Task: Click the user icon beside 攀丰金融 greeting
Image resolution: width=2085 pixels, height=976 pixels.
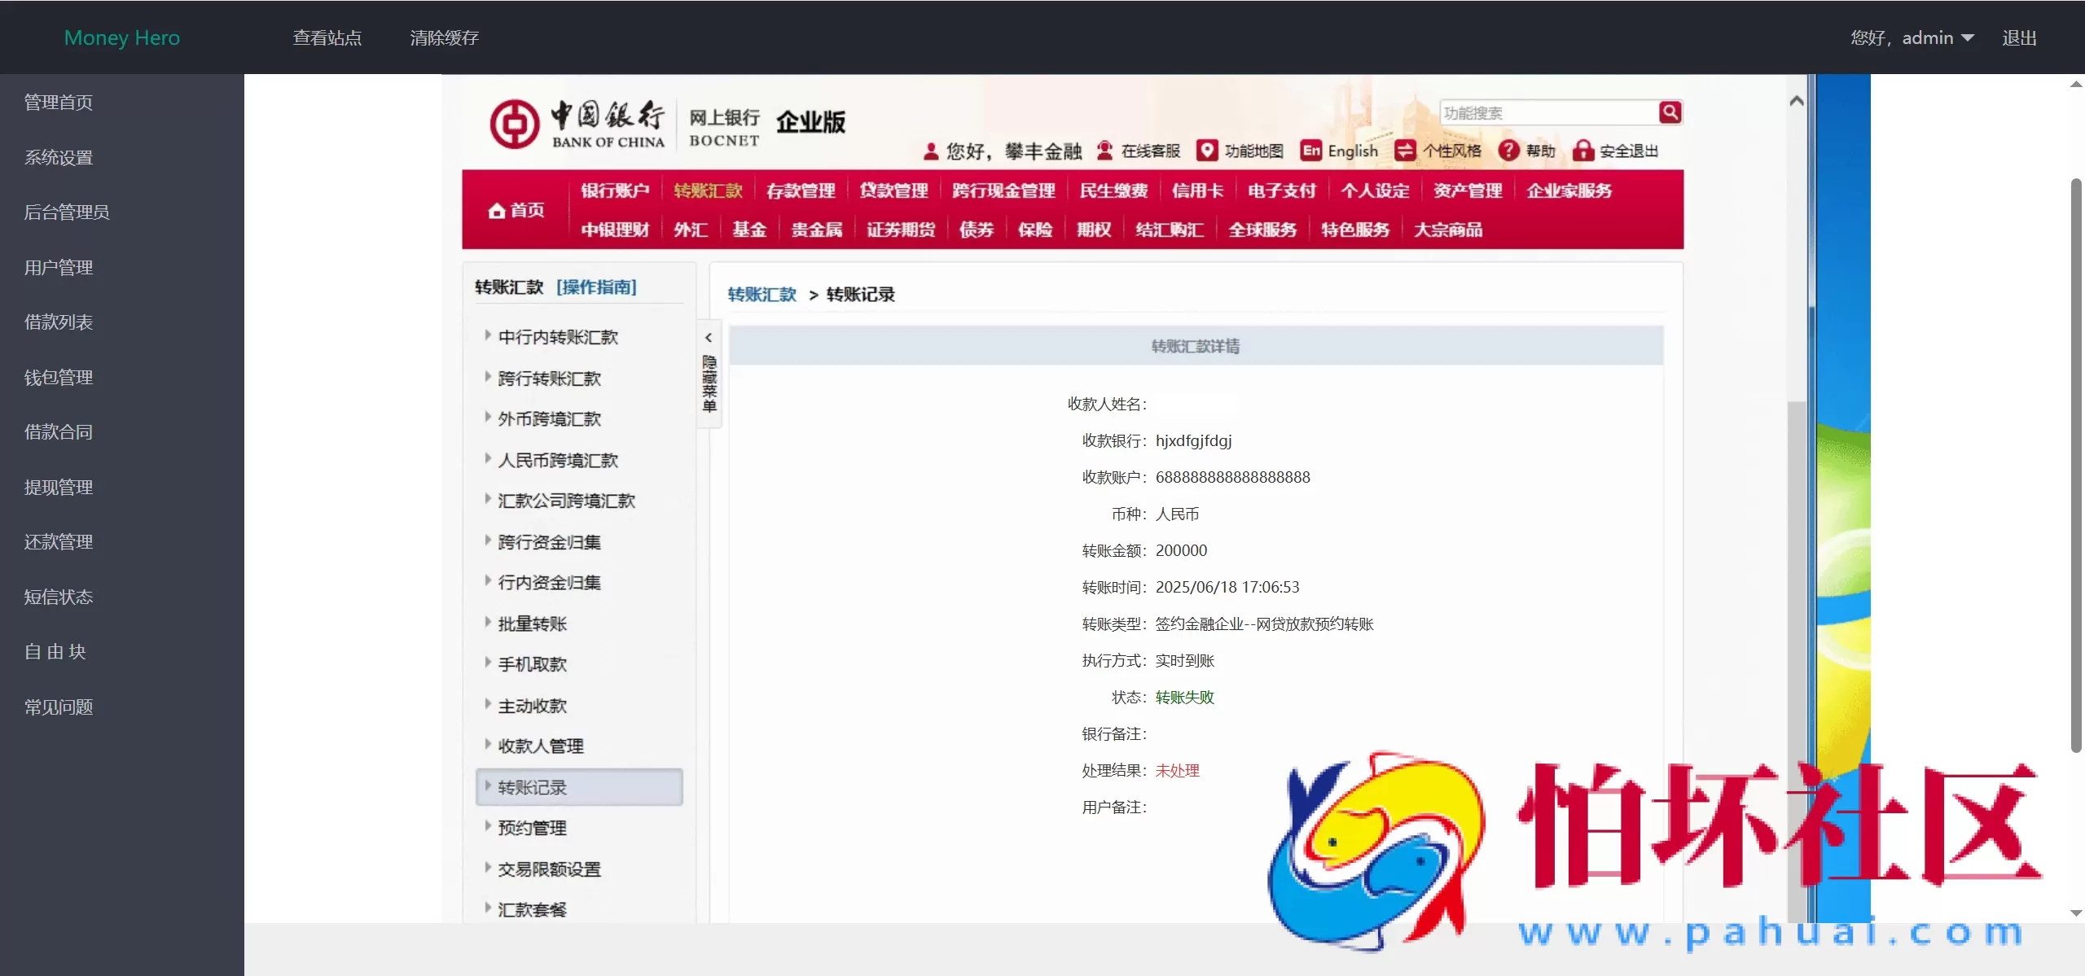Action: point(930,151)
